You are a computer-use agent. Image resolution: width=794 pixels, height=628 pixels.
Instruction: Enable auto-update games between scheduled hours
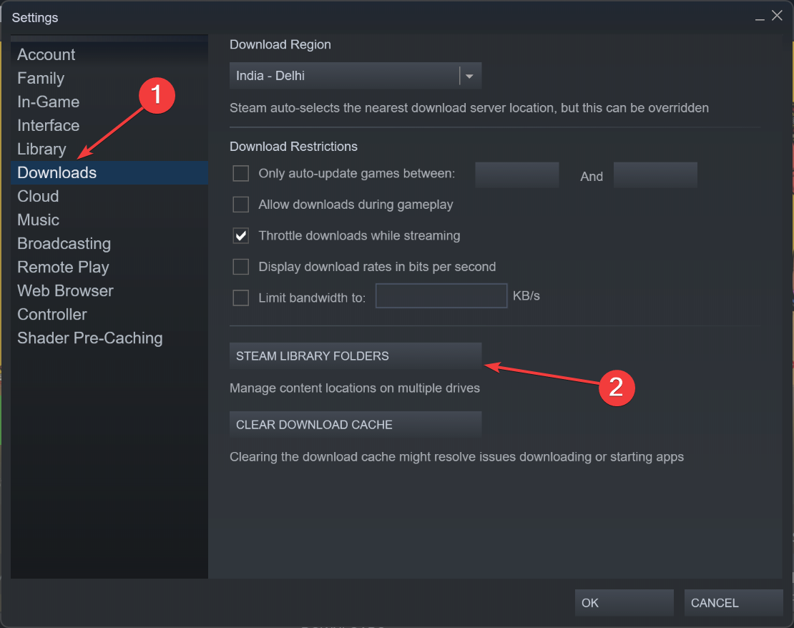(240, 173)
